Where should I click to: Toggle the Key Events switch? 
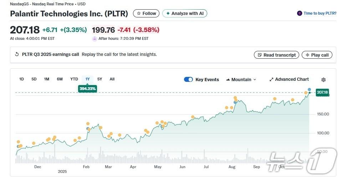(188, 79)
